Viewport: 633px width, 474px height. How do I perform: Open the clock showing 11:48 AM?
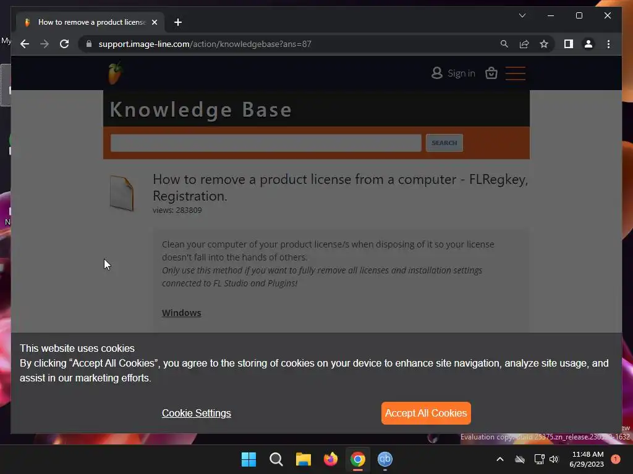[587, 459]
